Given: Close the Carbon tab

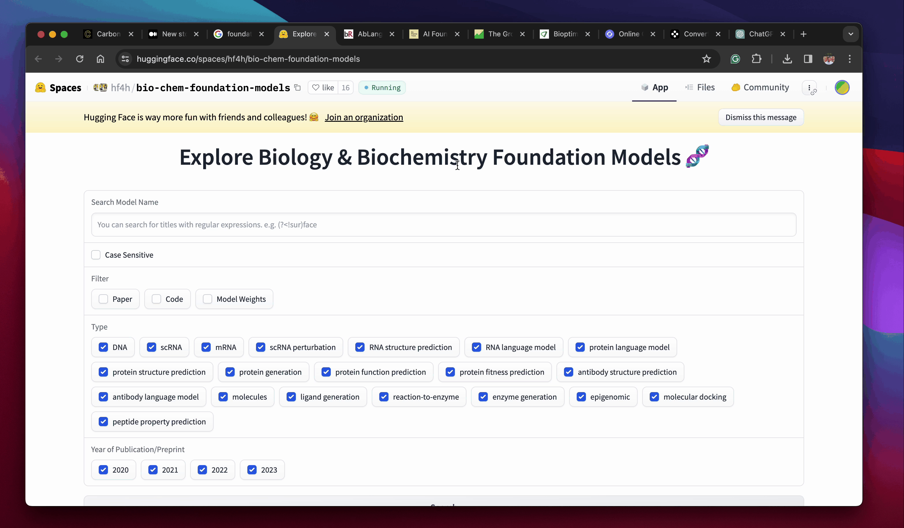Looking at the screenshot, I should [131, 34].
